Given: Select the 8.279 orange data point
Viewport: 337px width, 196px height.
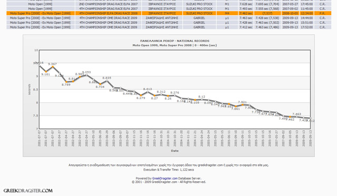Looking at the screenshot, I should tap(141, 95).
